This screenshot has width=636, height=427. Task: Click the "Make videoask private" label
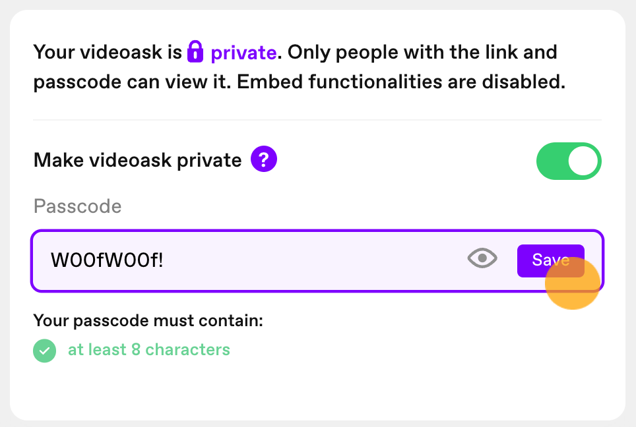point(137,160)
